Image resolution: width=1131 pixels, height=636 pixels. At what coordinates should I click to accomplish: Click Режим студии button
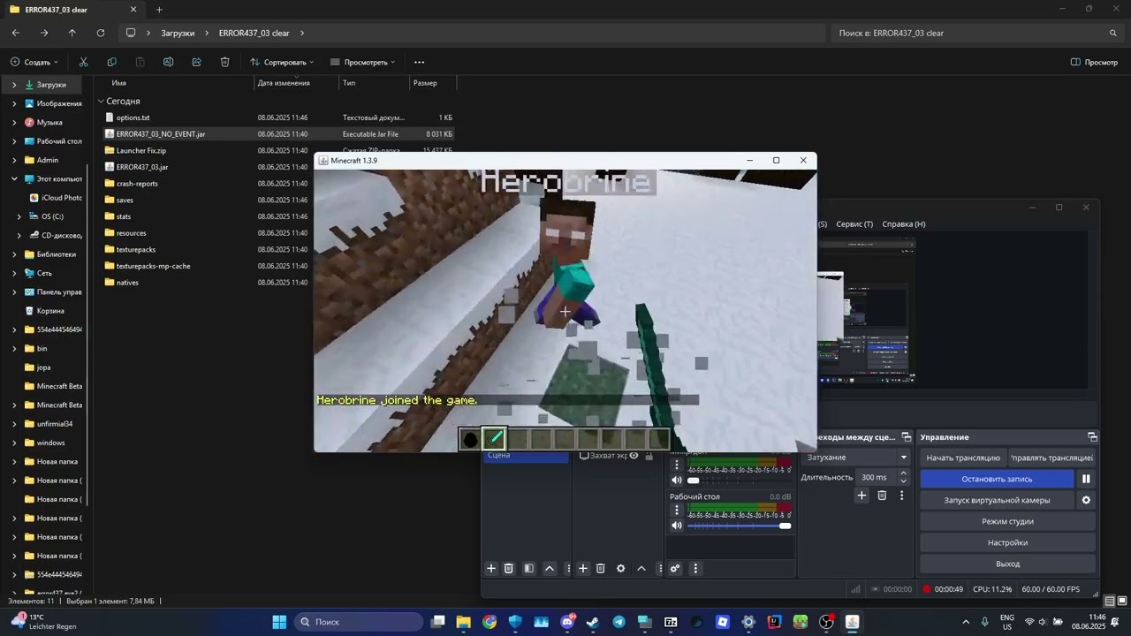(1007, 521)
